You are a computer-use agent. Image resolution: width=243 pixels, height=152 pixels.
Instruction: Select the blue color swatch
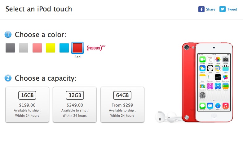pyautogui.click(x=64, y=48)
